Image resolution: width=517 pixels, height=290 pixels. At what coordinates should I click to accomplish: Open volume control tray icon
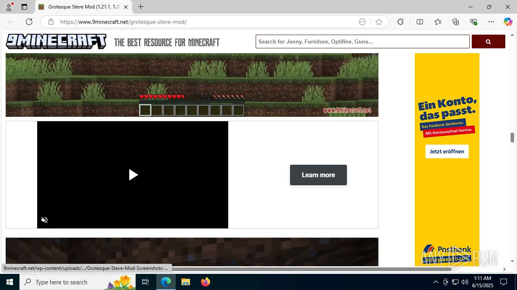click(464, 282)
